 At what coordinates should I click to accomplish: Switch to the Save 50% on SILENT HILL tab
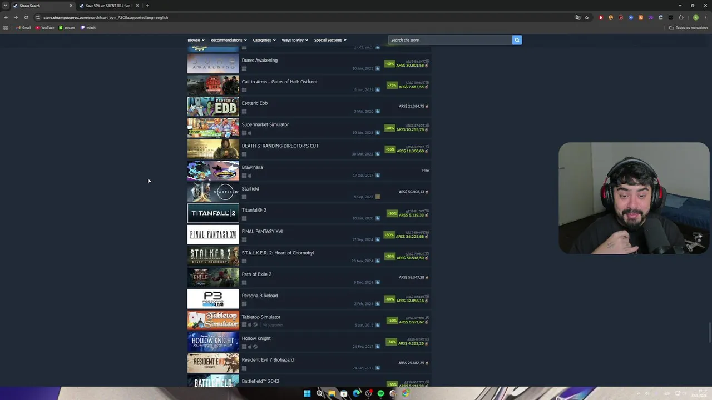108,6
